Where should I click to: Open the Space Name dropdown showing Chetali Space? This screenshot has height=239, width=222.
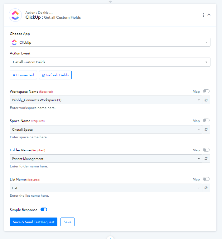pyautogui.click(x=106, y=129)
